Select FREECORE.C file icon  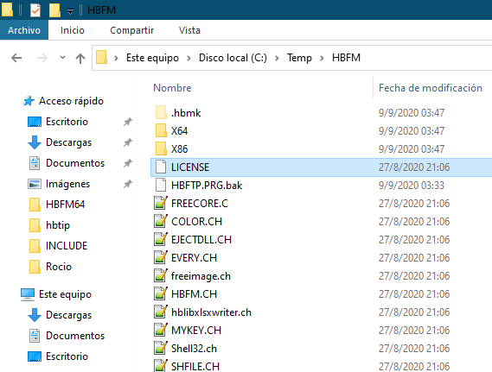[161, 203]
